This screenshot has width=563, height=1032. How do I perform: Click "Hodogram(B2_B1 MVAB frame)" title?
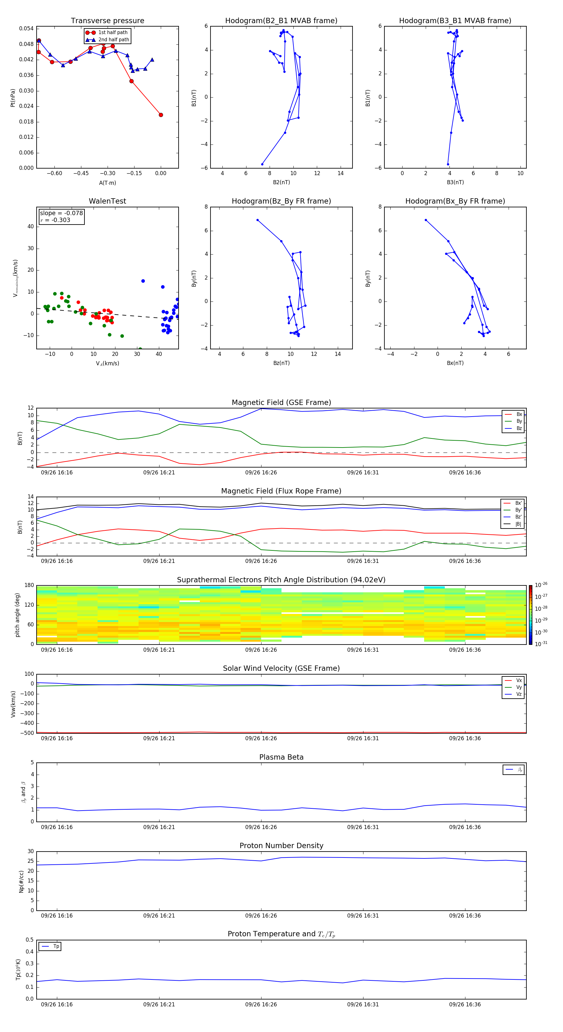pos(281,20)
